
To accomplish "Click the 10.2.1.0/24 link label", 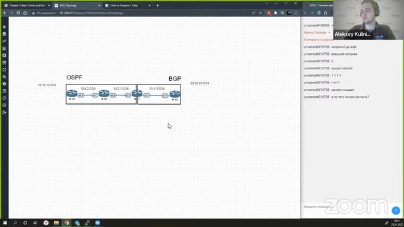I will 121,88.
